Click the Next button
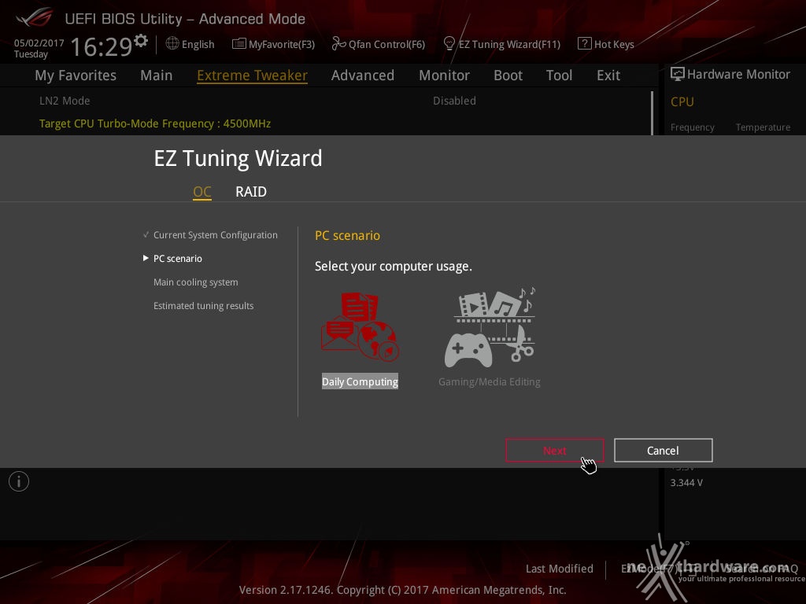Screen dimensions: 806x604 555,451
